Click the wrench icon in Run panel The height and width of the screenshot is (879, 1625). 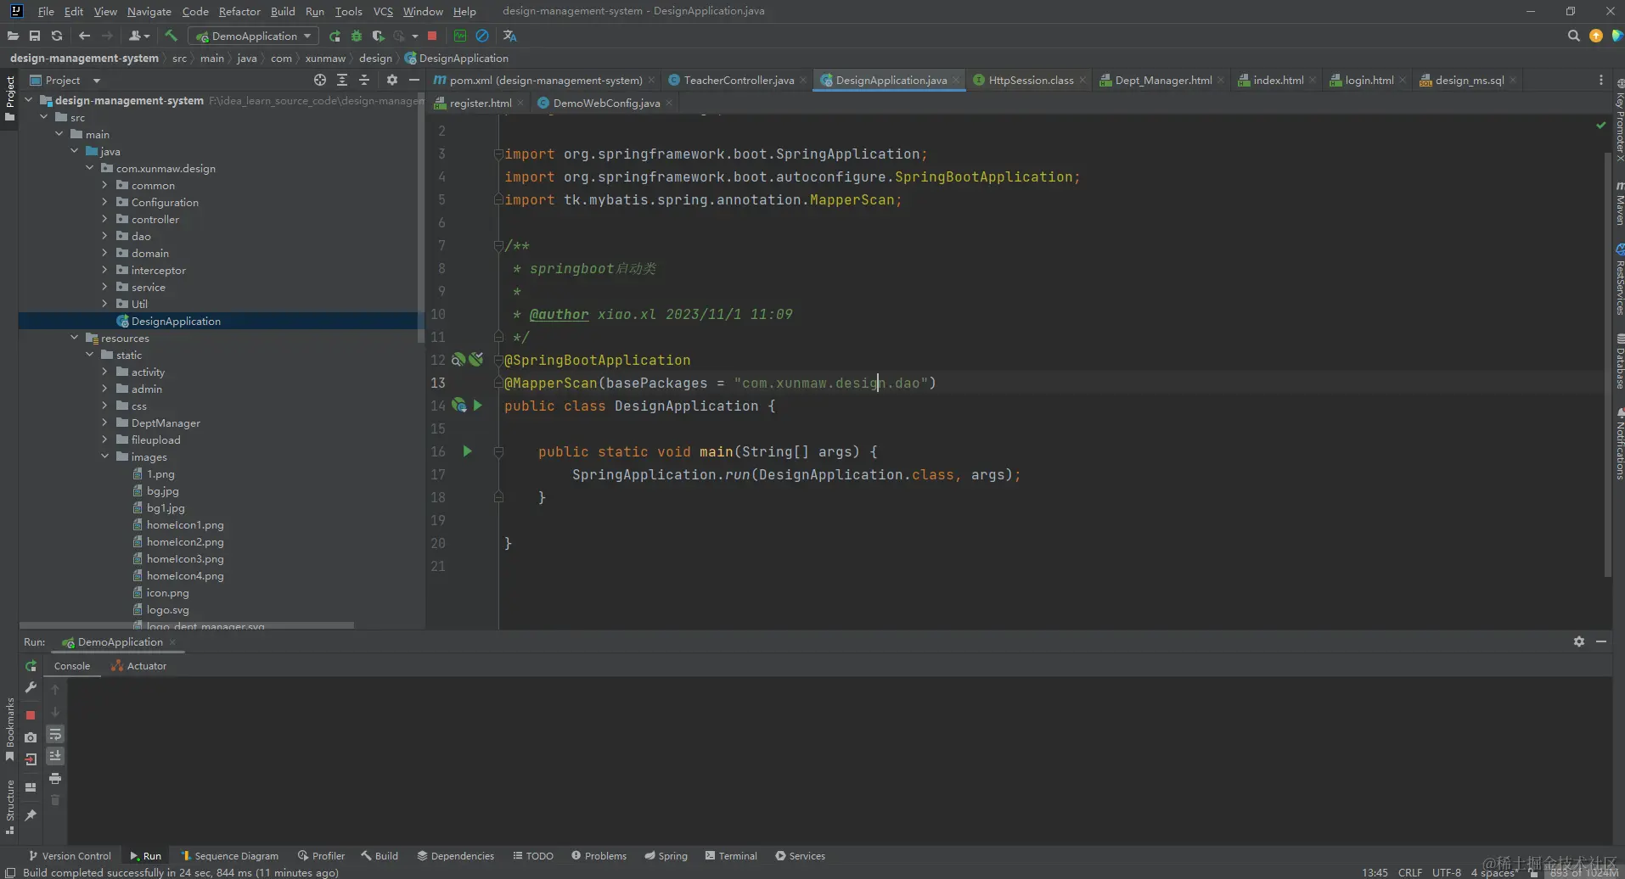coord(31,687)
